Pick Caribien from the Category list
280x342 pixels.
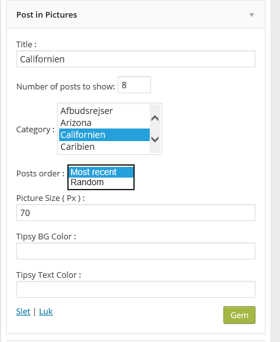[104, 147]
